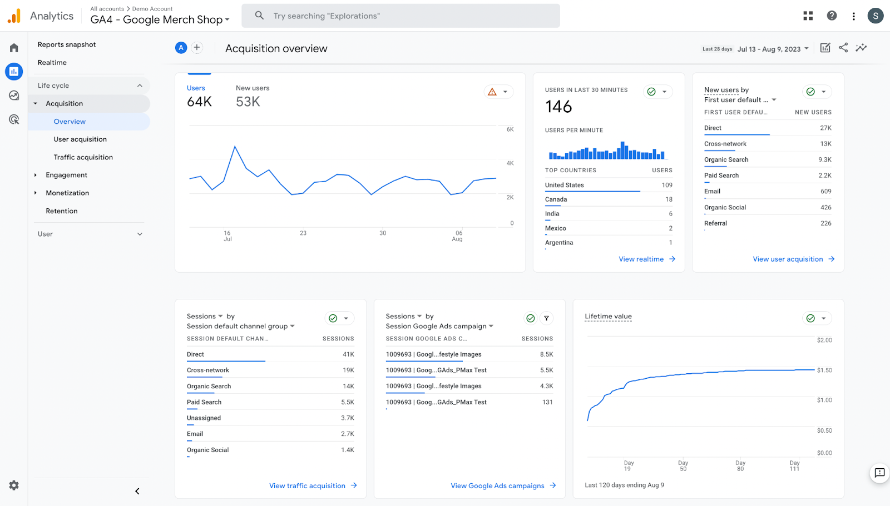Open Admin settings via the gear icon

tap(13, 485)
